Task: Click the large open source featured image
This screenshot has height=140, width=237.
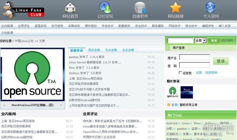Action: point(32,75)
